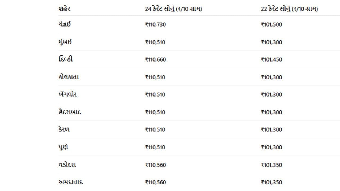Click the શહેર (city) column header

point(64,9)
